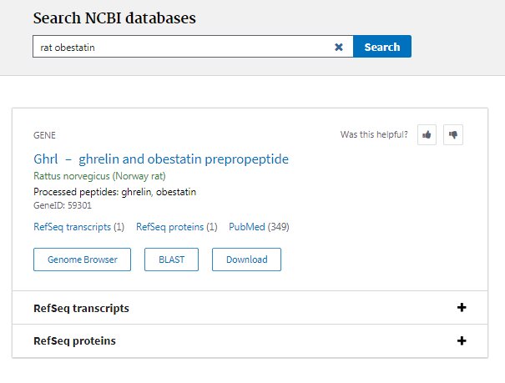Click the thumbs up helpful icon
Screen dimensions: 505x383
[427, 134]
